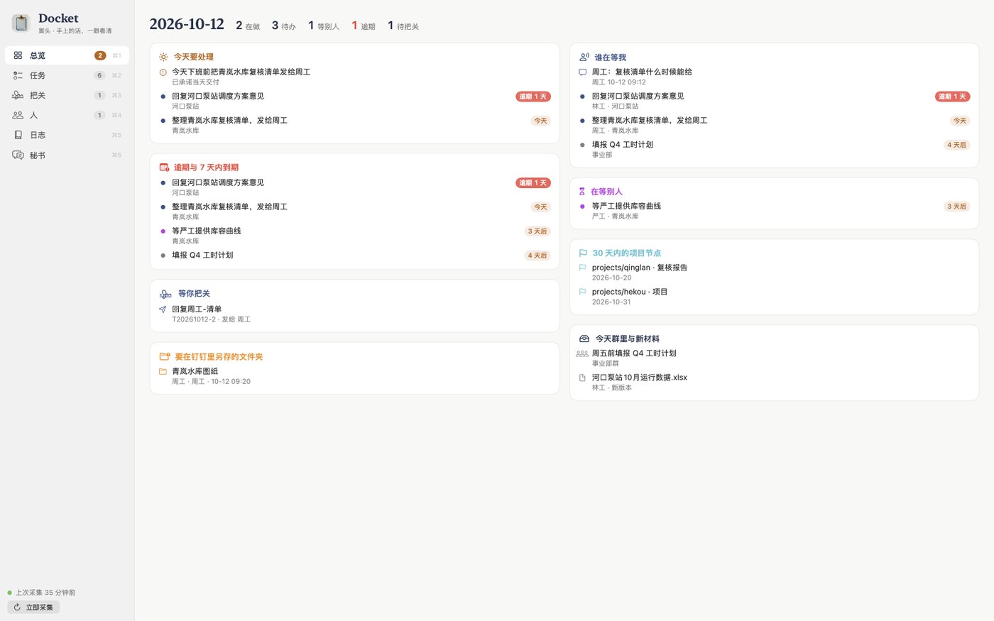Viewport: 994px width, 621px height.
Task: Click the folder icon in the 要在钉钉里另存的文件夹 heading
Action: [x=165, y=357]
